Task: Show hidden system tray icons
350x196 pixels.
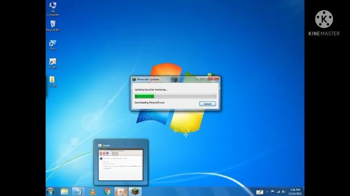Action: tap(267, 192)
